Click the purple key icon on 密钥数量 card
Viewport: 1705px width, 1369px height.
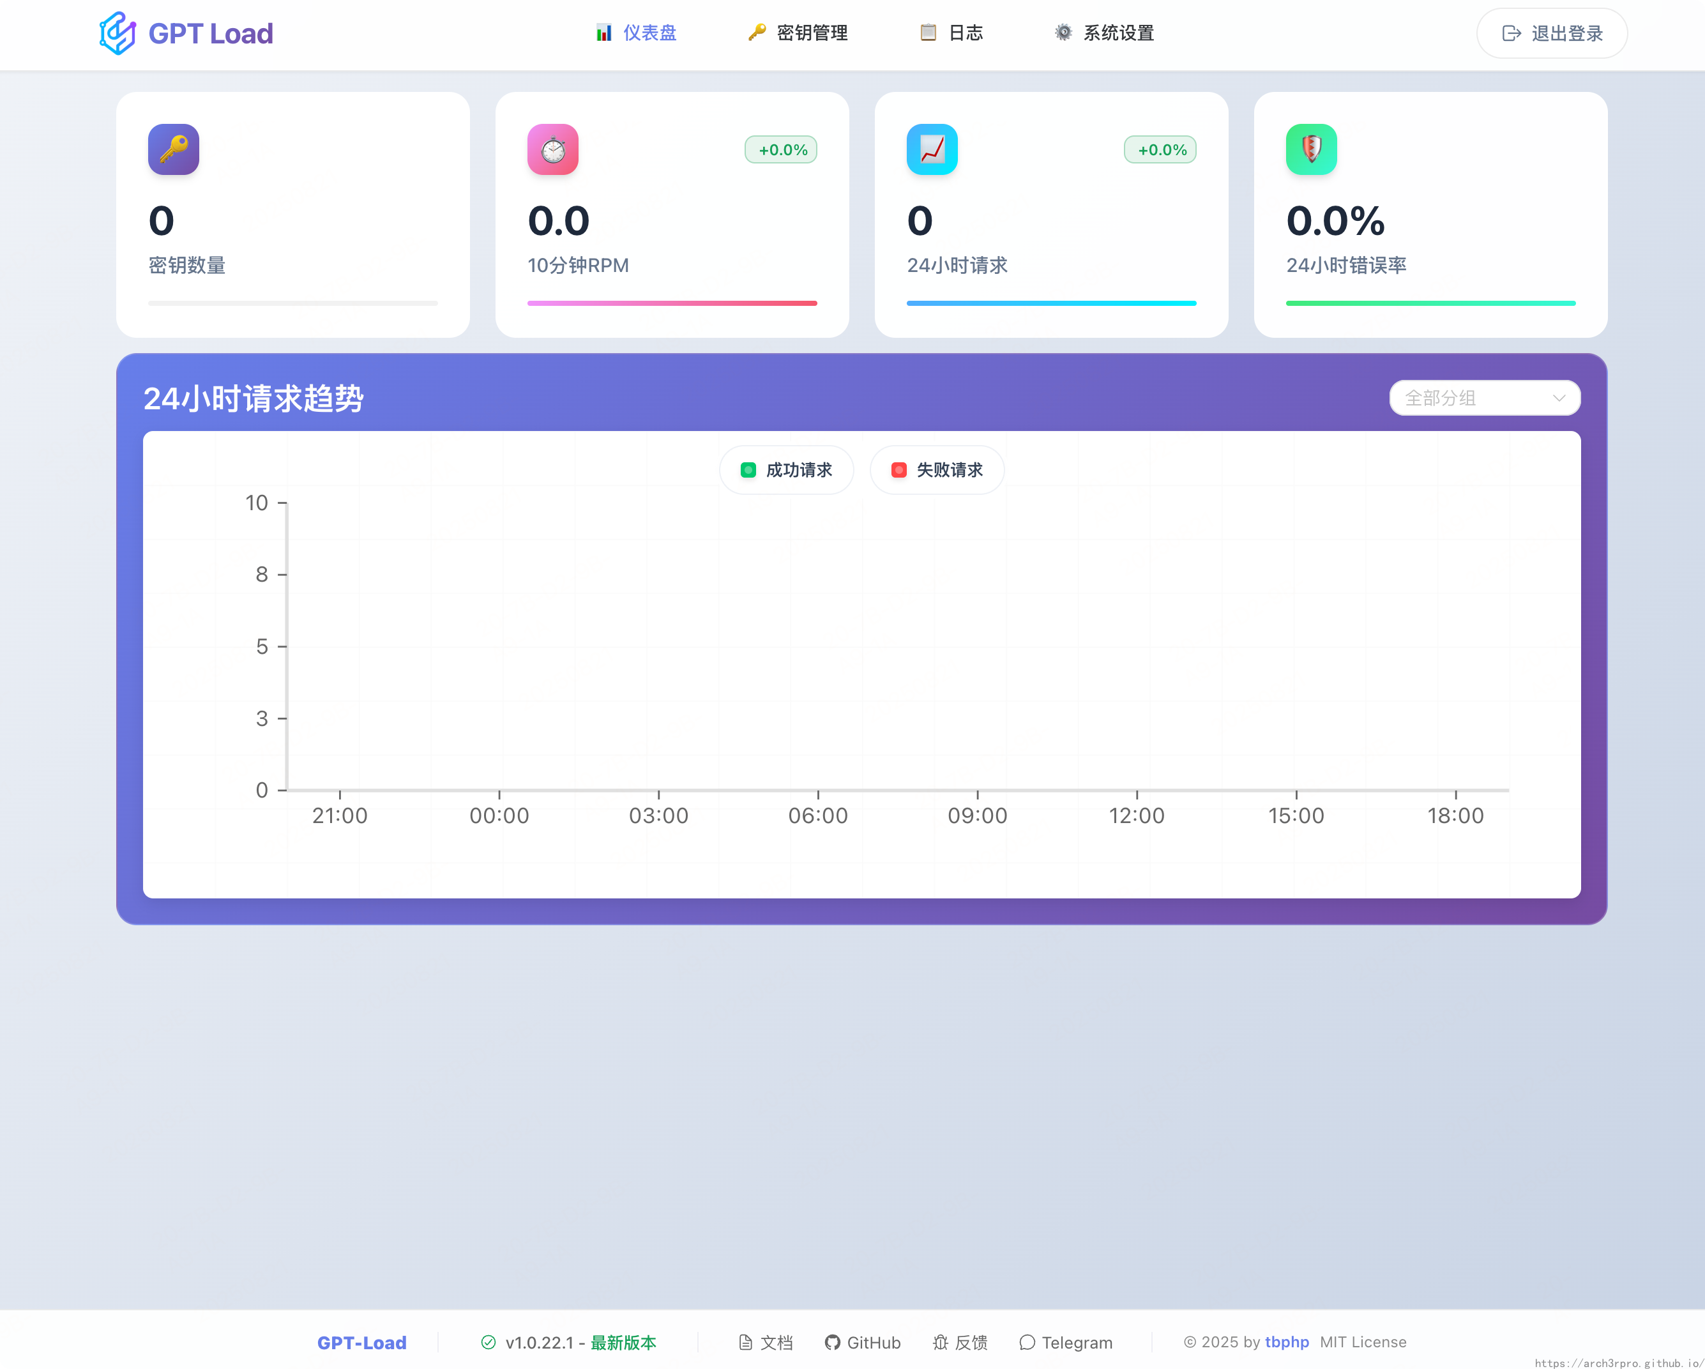(173, 149)
